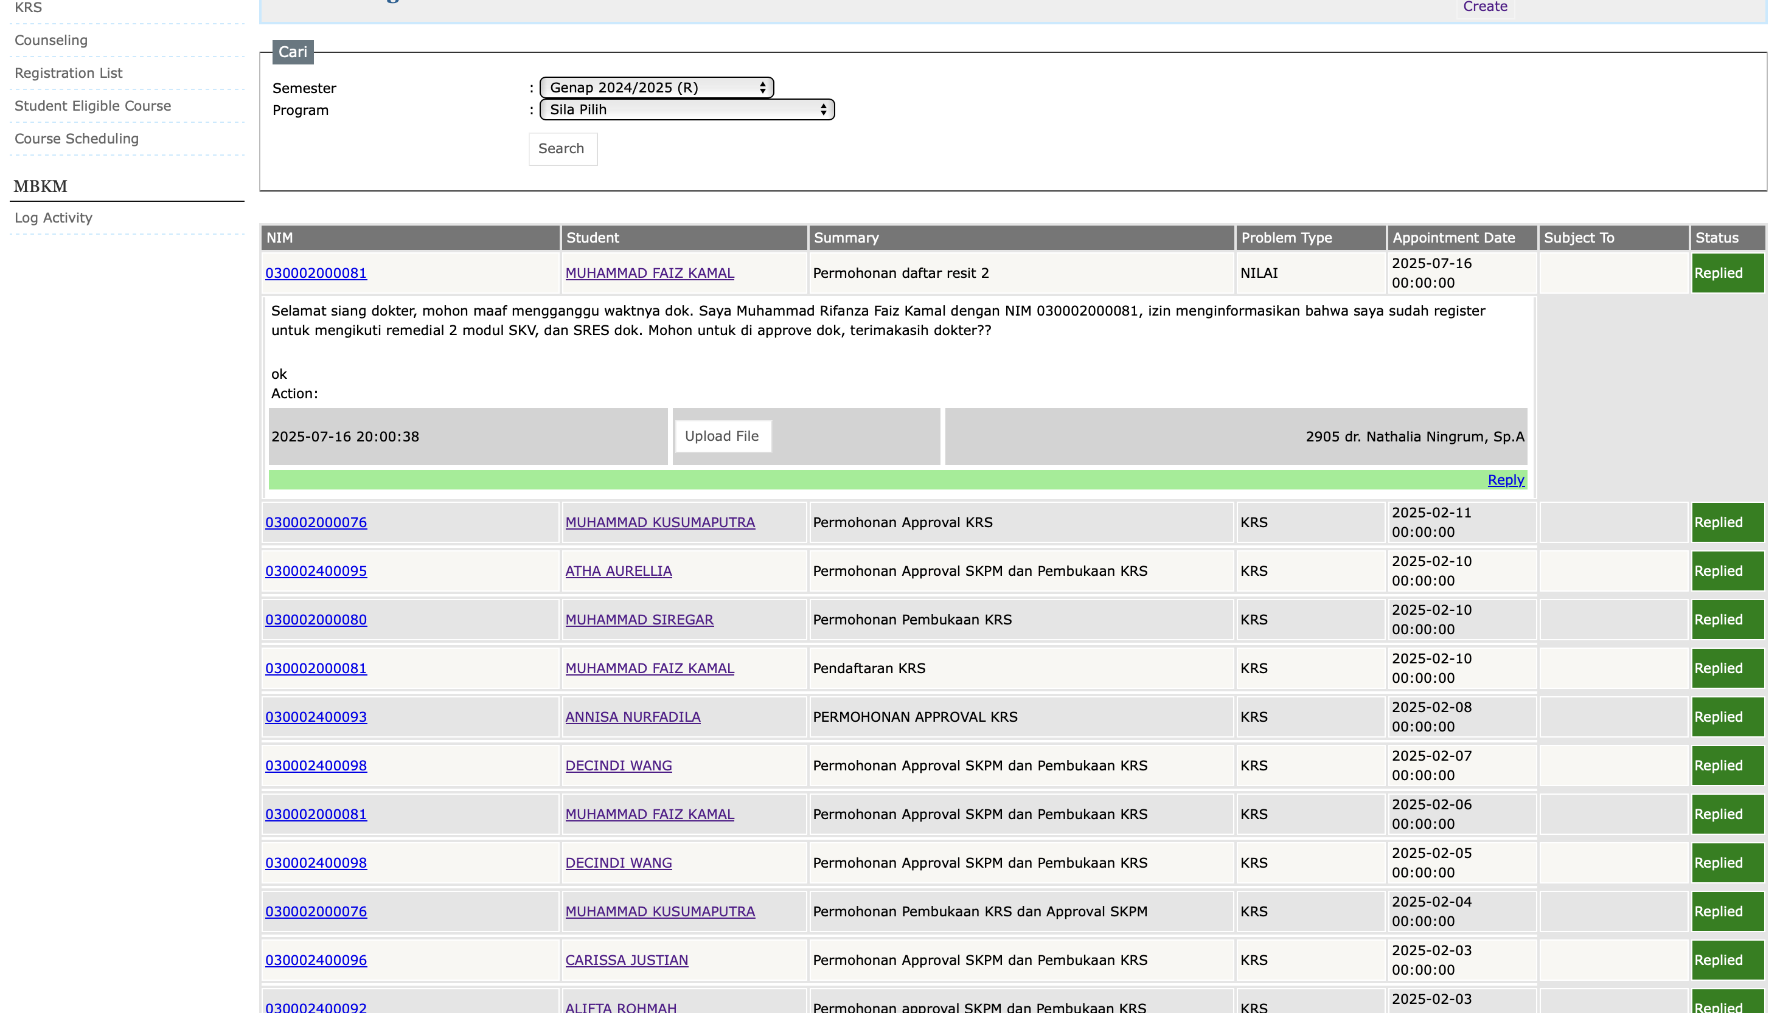Screen dimensions: 1780x1013
Task: Open student link ATHA AURELLIA
Action: coord(618,571)
